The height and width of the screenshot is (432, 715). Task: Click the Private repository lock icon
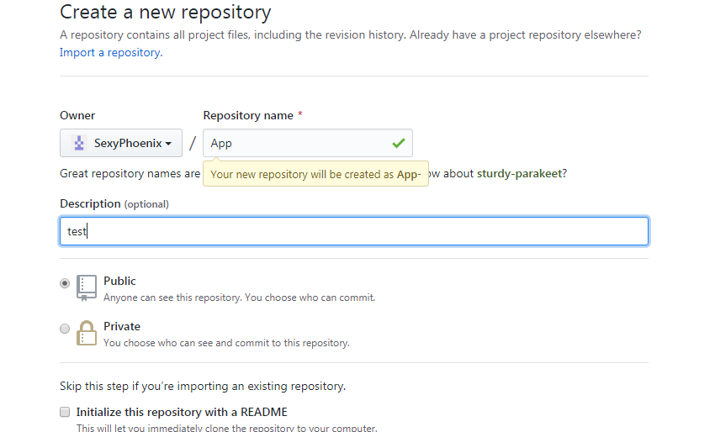86,333
